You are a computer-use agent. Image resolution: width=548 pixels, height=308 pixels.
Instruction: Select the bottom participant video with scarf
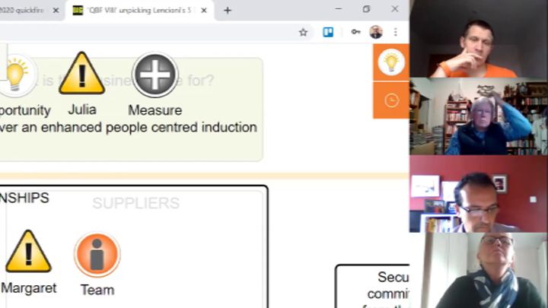coord(478,270)
